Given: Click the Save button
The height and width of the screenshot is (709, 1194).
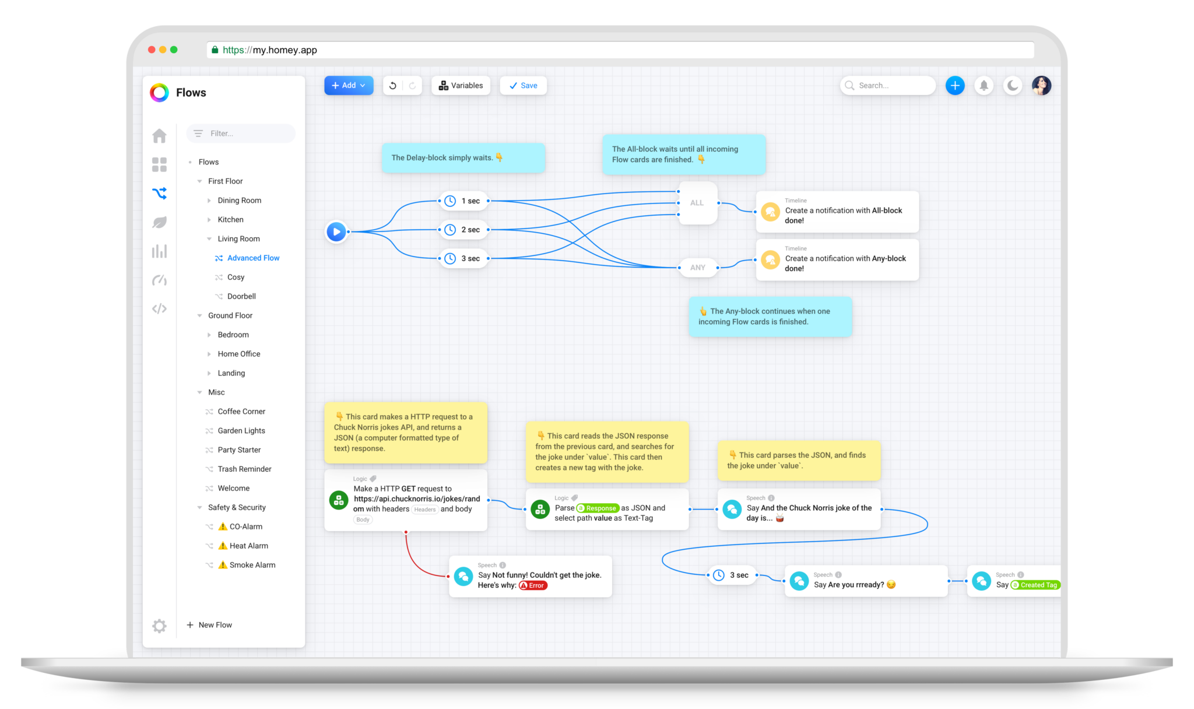Looking at the screenshot, I should tap(523, 86).
